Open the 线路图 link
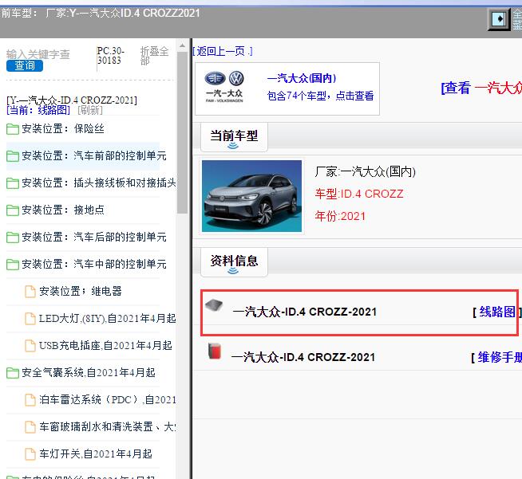This screenshot has height=479, width=522. [497, 312]
